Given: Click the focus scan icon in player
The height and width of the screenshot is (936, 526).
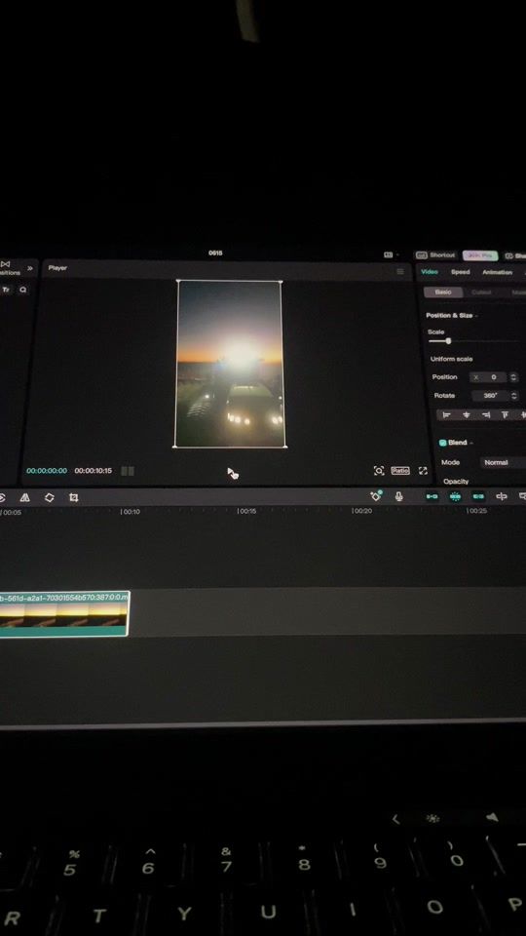Looking at the screenshot, I should tap(379, 471).
